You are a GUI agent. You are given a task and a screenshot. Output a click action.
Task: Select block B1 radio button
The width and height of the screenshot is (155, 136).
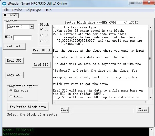42,35
